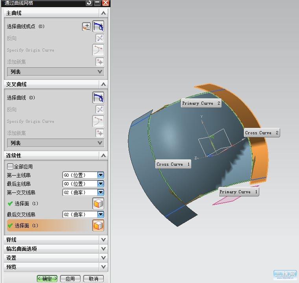This screenshot has height=283, width=299.
Task: Close the 通过曲线网格 dialog
Action: [x=105, y=3]
